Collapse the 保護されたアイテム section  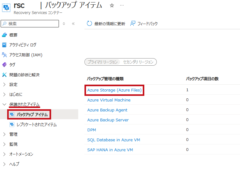(4, 104)
